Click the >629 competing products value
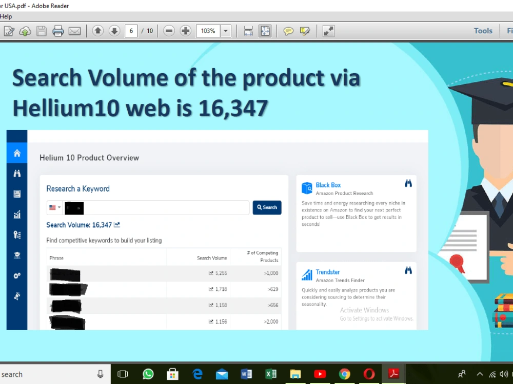This screenshot has width=513, height=384. (273, 289)
